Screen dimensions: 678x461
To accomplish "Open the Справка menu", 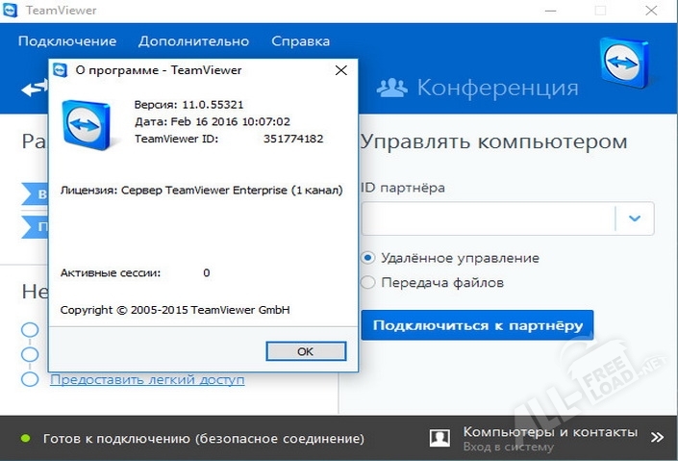I will [x=300, y=41].
